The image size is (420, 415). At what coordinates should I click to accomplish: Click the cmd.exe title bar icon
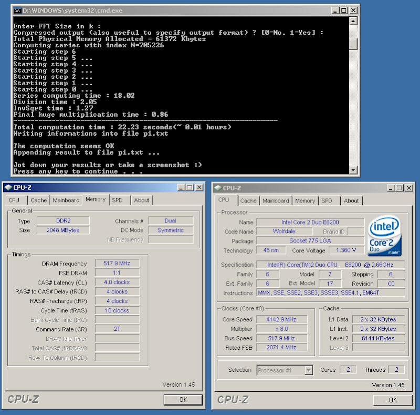(x=17, y=11)
